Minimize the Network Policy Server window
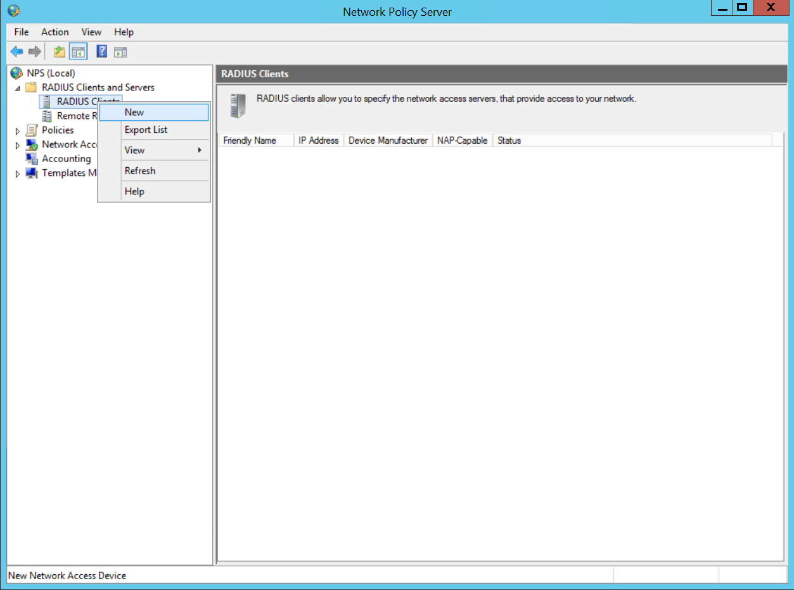 pyautogui.click(x=722, y=8)
